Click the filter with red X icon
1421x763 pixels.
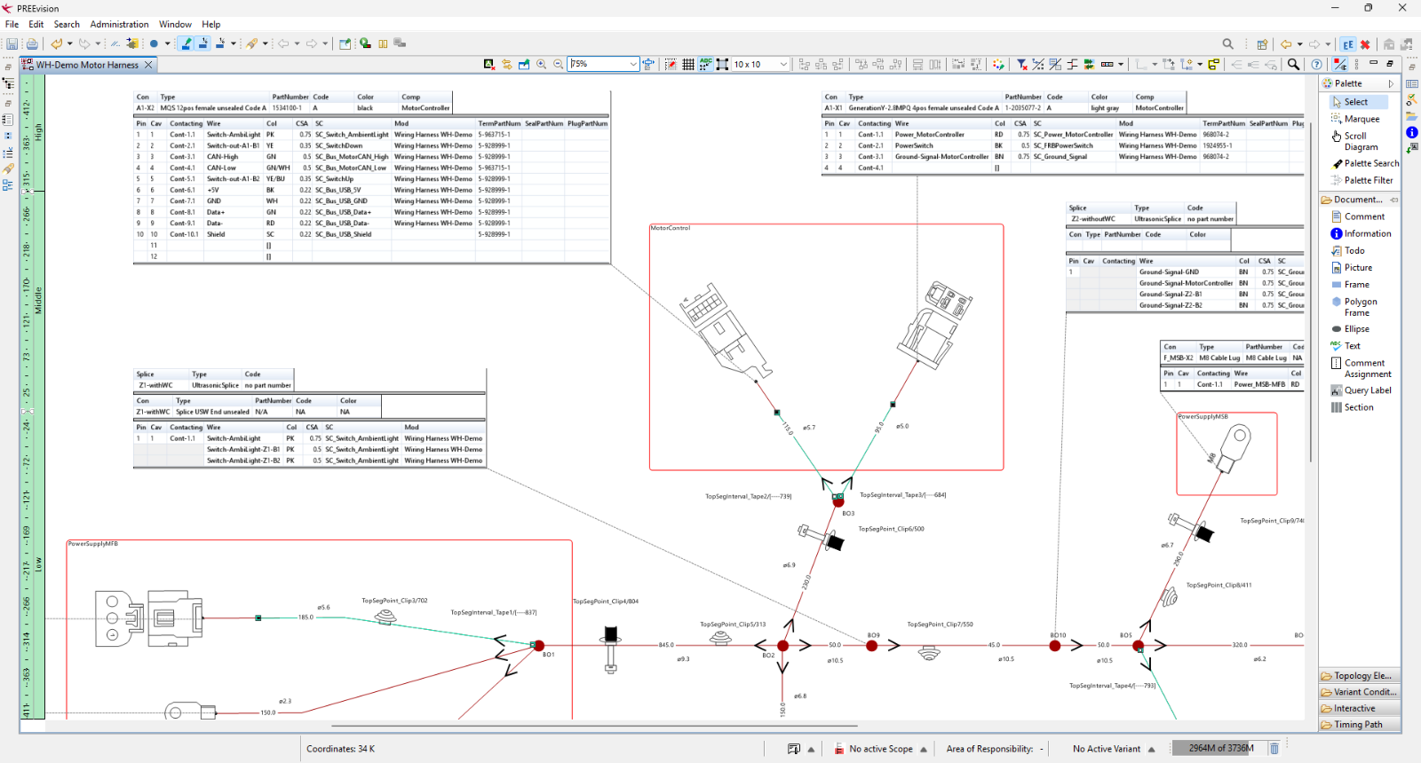tap(1022, 64)
